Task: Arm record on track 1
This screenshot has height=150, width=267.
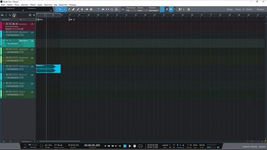Action: pyautogui.click(x=13, y=24)
